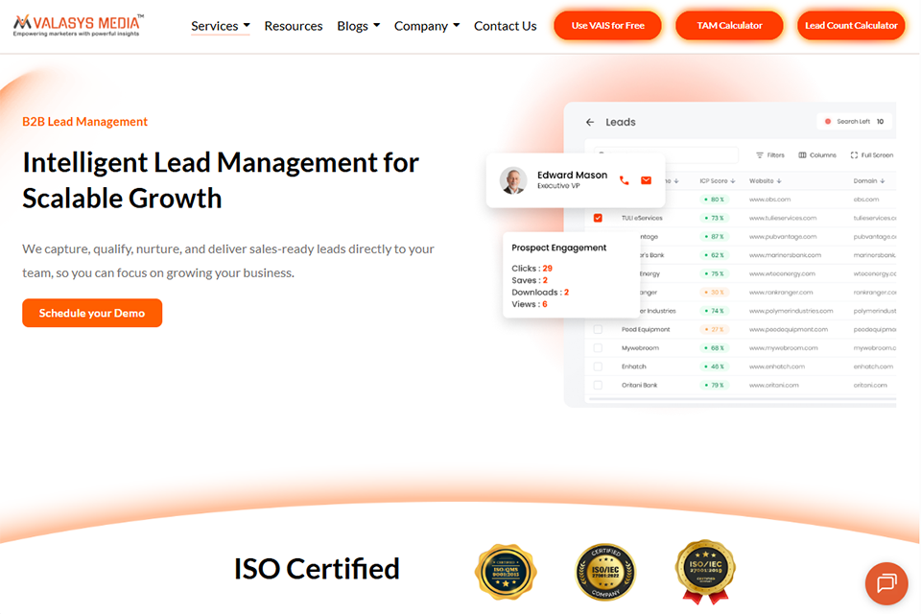Click the 73% ICP score for TULI eServices
The width and height of the screenshot is (921, 614).
[x=714, y=218]
